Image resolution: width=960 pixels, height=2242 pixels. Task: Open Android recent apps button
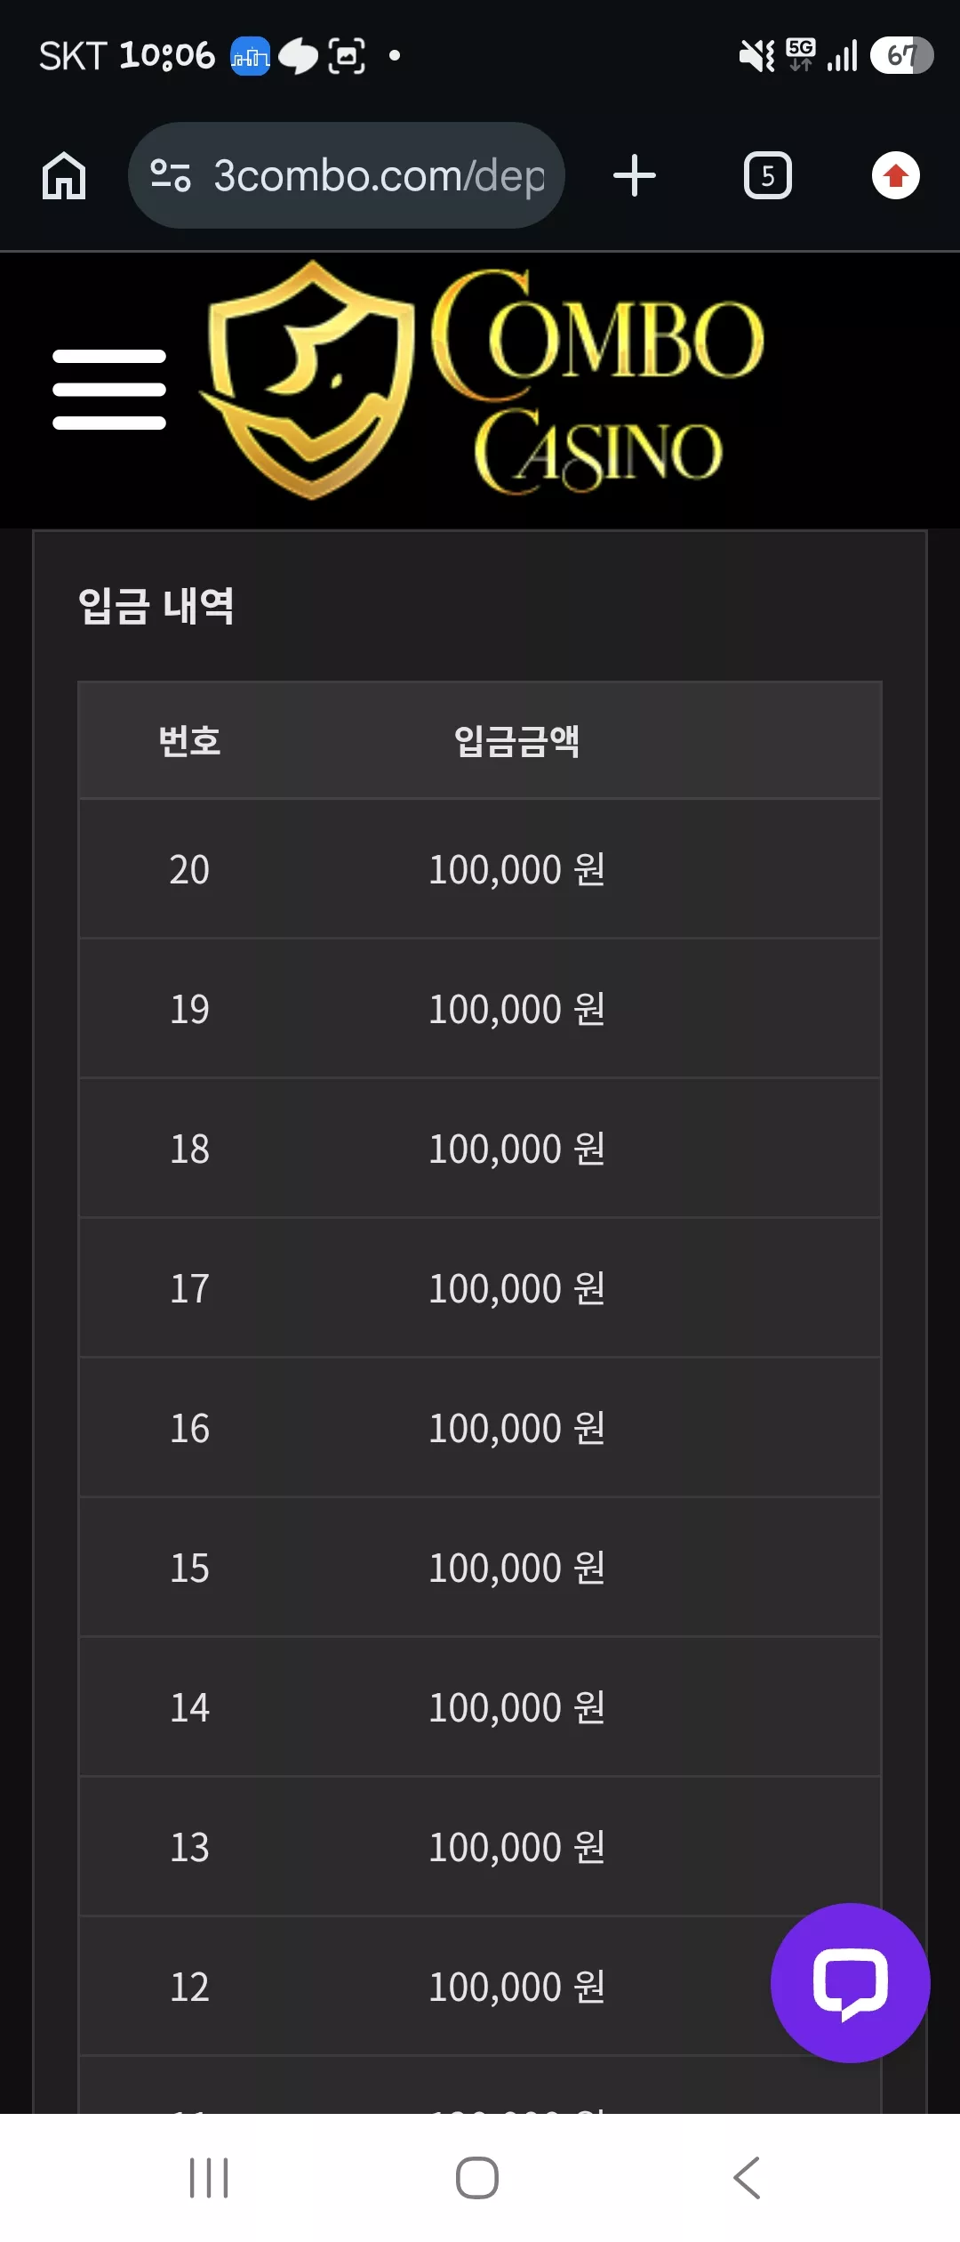(209, 2178)
